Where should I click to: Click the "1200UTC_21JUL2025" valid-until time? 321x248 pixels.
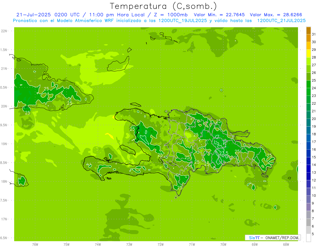(281, 21)
